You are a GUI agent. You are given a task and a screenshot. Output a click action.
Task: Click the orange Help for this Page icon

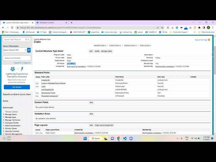click(x=209, y=40)
